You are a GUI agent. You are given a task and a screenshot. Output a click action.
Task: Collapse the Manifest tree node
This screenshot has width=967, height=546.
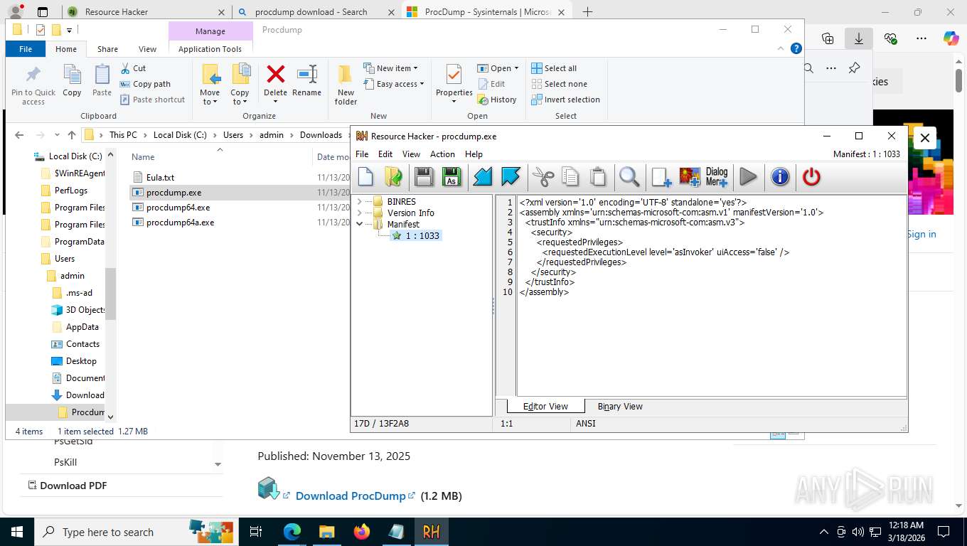tap(360, 225)
